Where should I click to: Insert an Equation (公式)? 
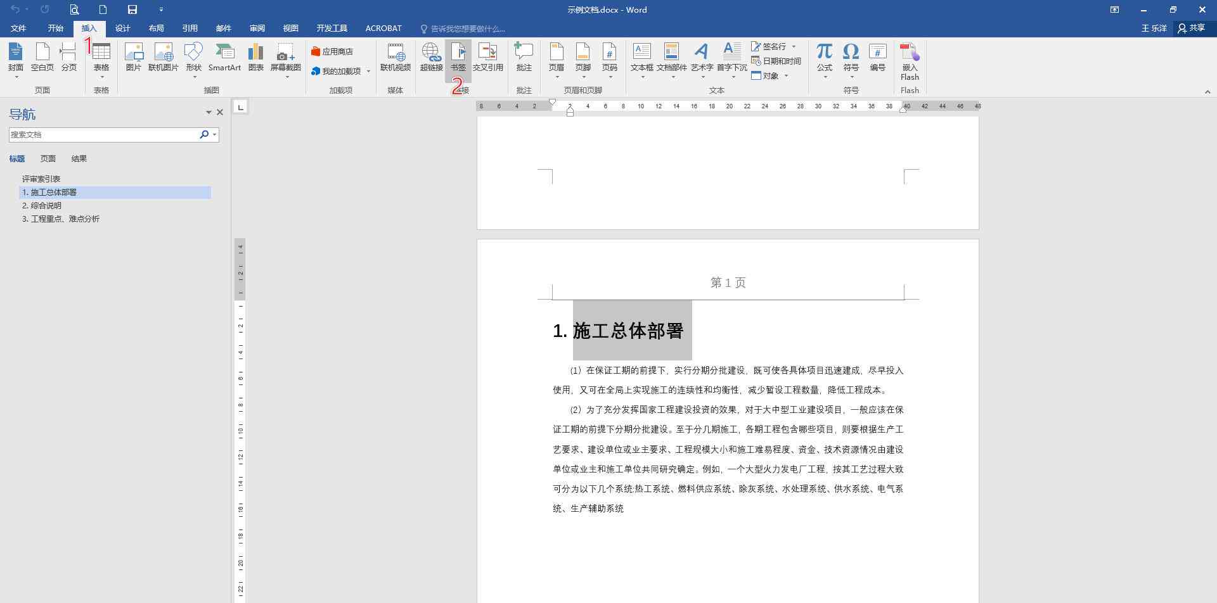825,60
